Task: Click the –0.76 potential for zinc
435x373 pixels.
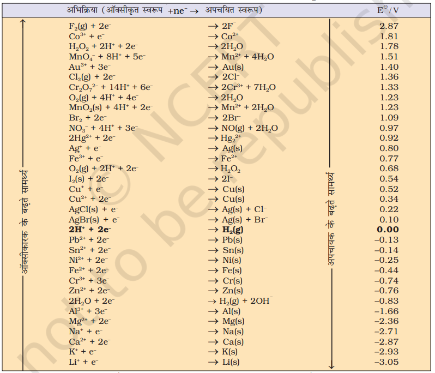Action: [x=386, y=291]
